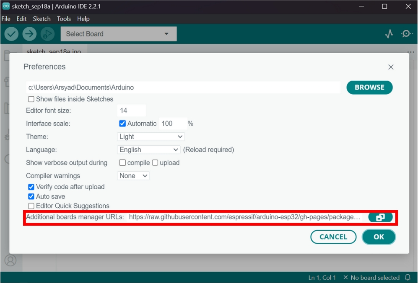Open the Serial Plotter icon
Screen dimensions: 418x283
tap(389, 34)
